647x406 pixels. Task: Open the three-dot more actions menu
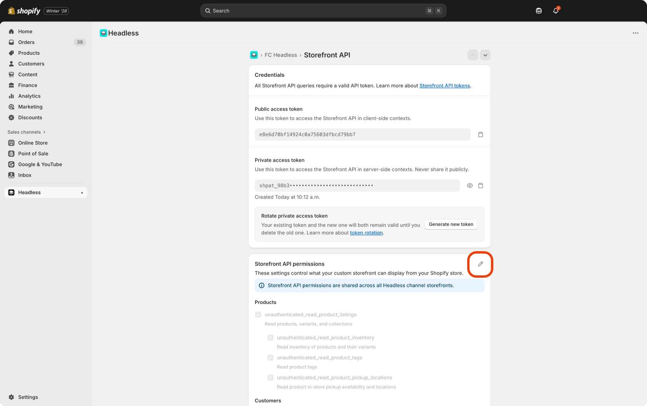[x=635, y=33]
